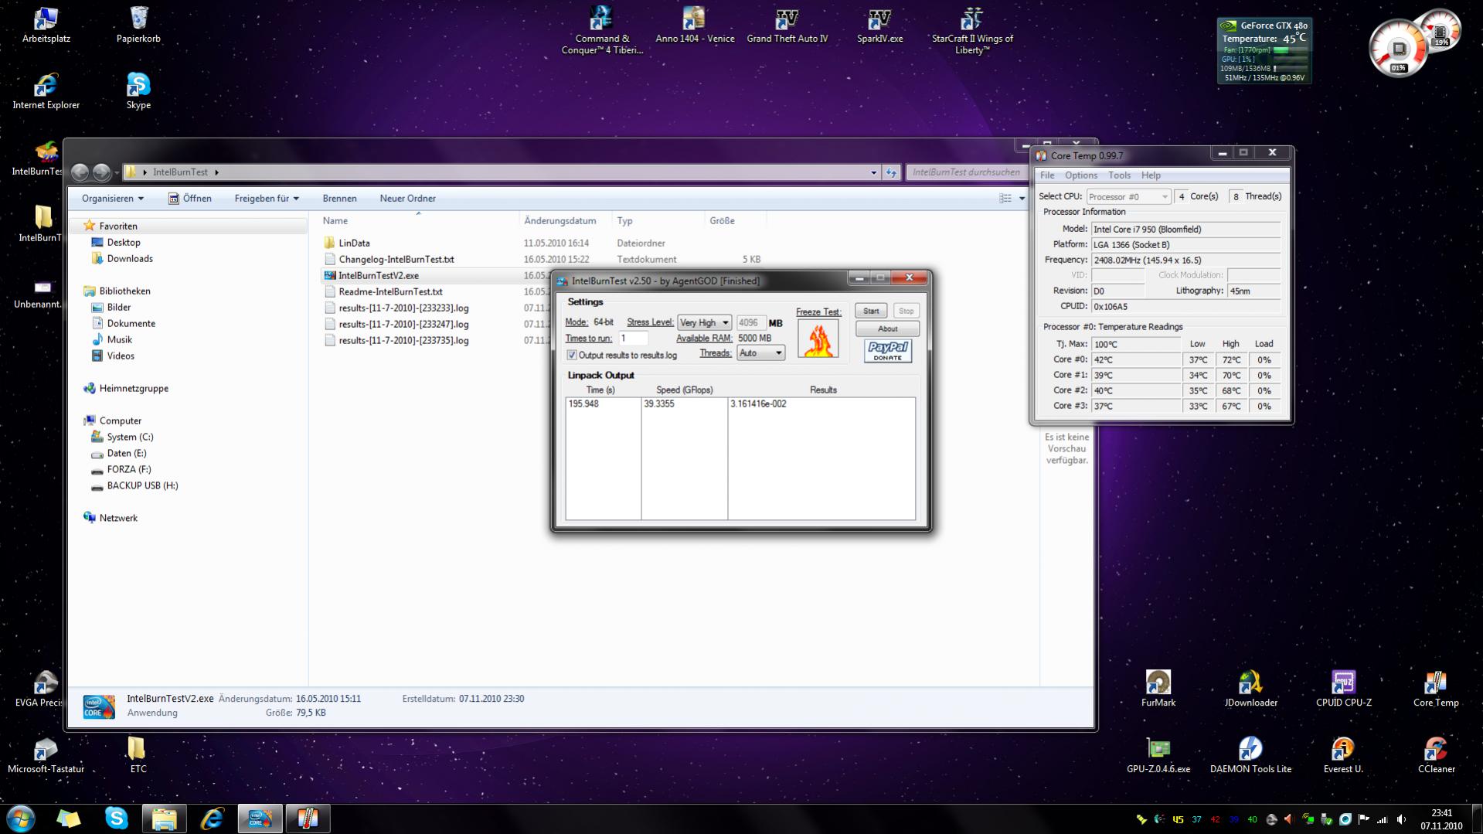This screenshot has width=1483, height=834.
Task: Select Dokumente under Bibliotheken
Action: [x=131, y=324]
